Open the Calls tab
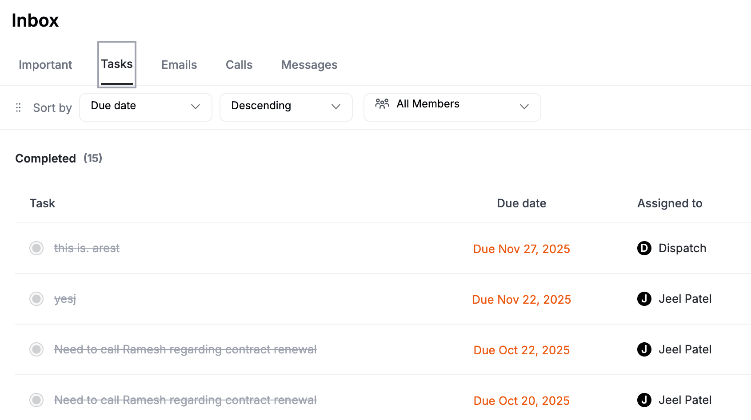Viewport: 751px width, 420px height. [239, 65]
